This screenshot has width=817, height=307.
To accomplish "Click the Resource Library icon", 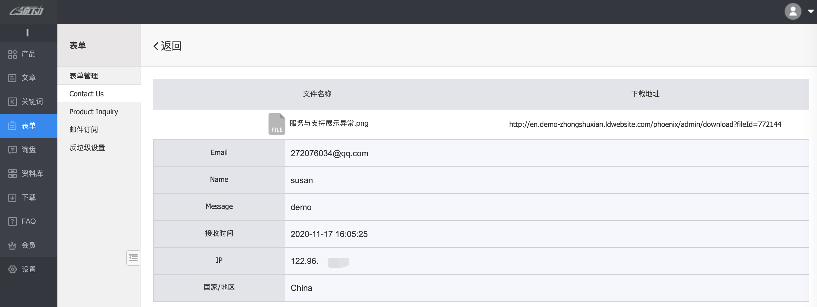I will click(12, 173).
